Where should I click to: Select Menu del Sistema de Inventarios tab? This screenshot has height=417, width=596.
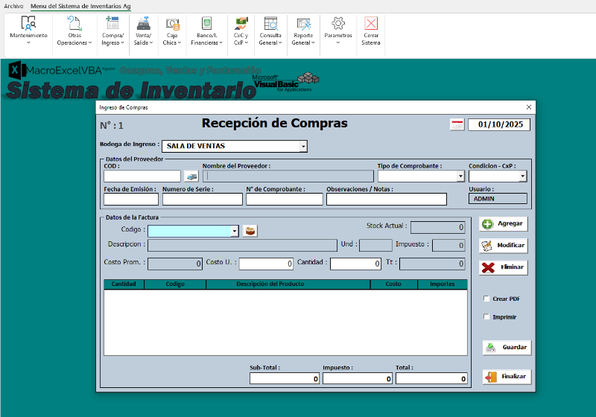[x=80, y=6]
